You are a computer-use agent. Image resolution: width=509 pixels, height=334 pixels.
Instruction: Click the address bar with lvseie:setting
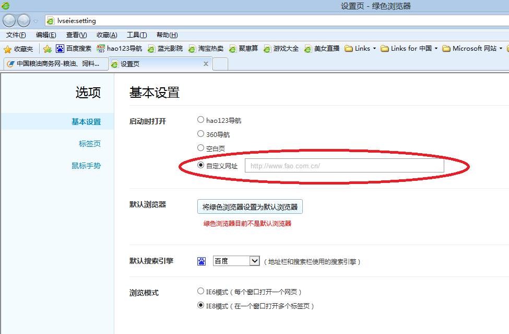click(x=277, y=21)
